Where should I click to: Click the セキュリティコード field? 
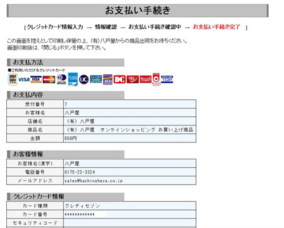tap(130, 223)
